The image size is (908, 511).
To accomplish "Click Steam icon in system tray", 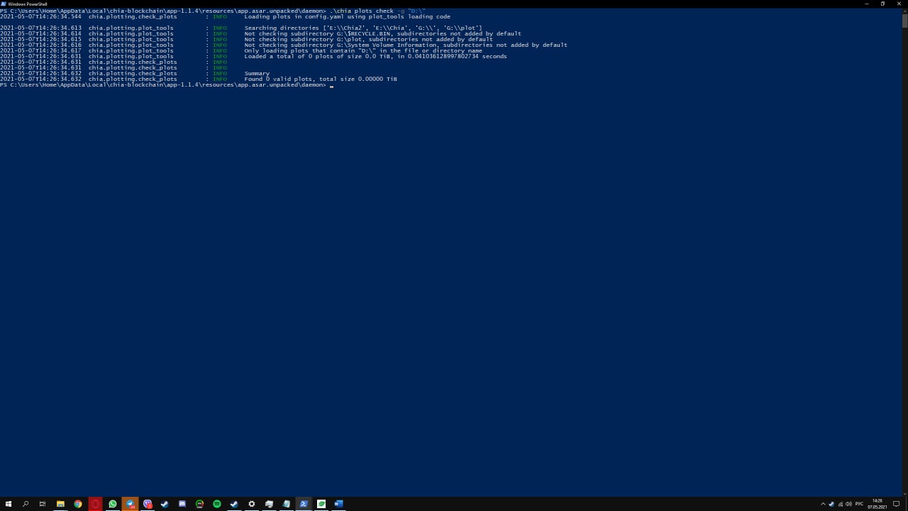I will (831, 504).
